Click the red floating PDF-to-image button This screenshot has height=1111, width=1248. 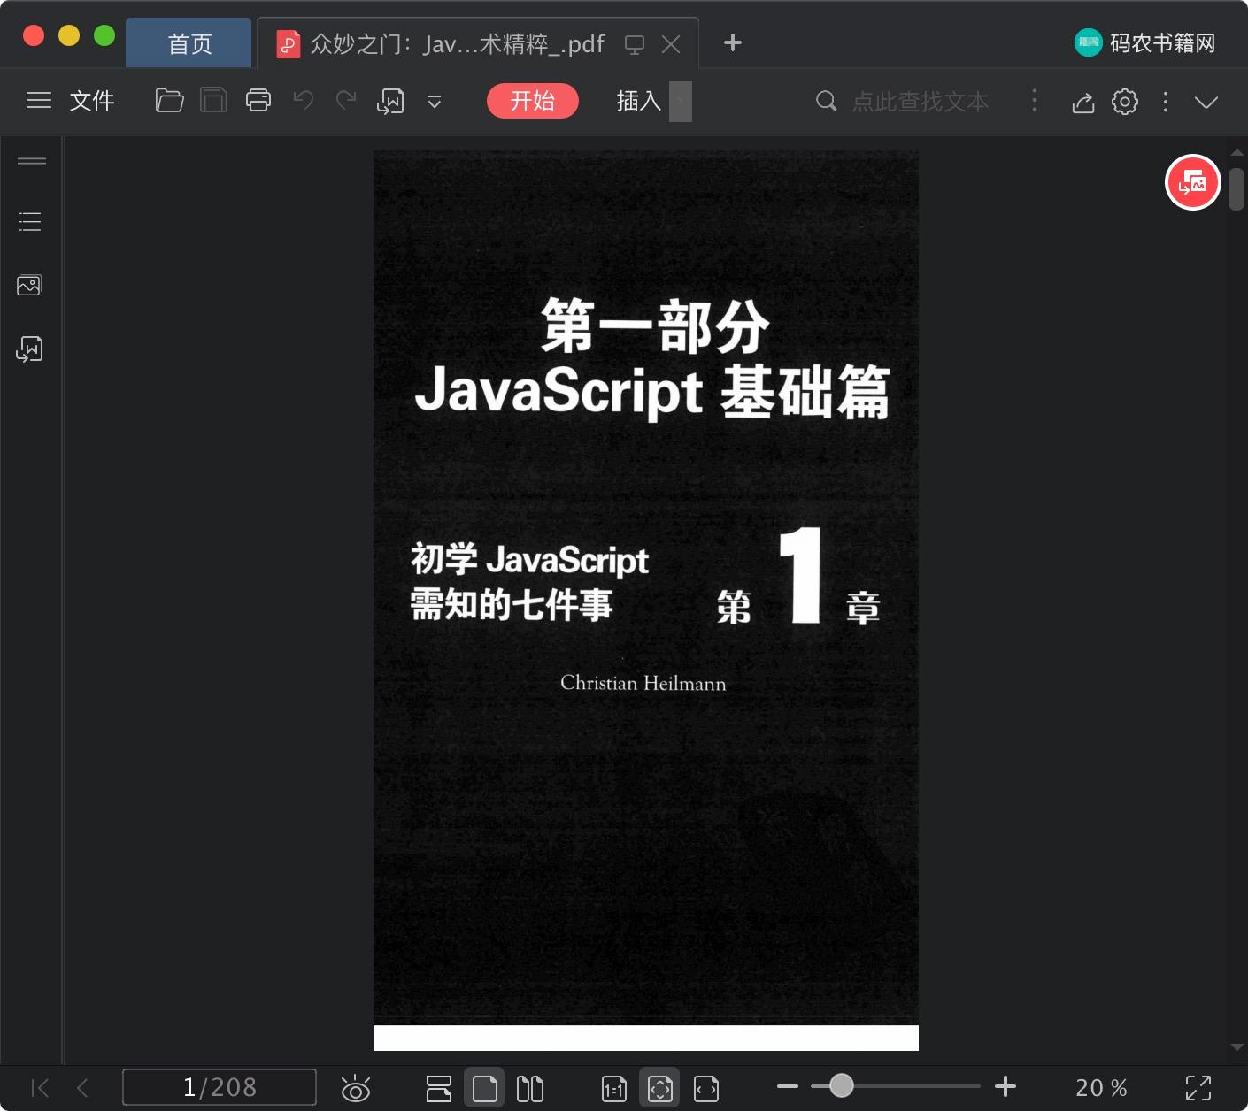coord(1192,182)
